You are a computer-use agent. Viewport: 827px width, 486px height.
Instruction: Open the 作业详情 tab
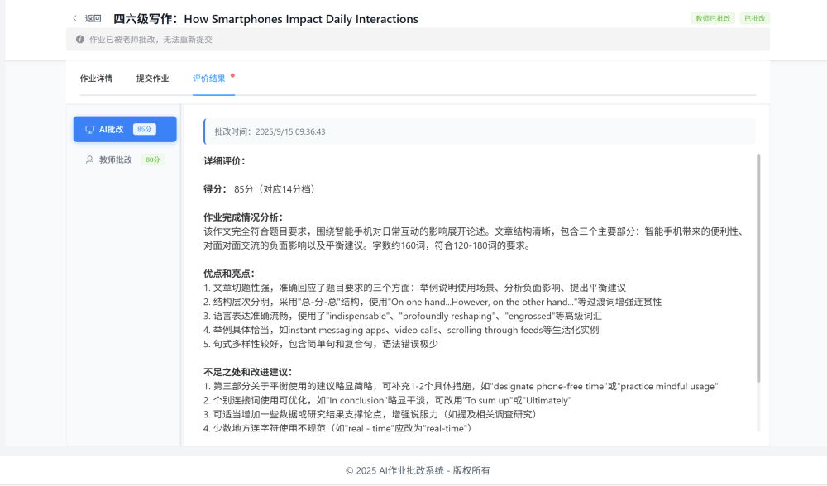pyautogui.click(x=96, y=79)
